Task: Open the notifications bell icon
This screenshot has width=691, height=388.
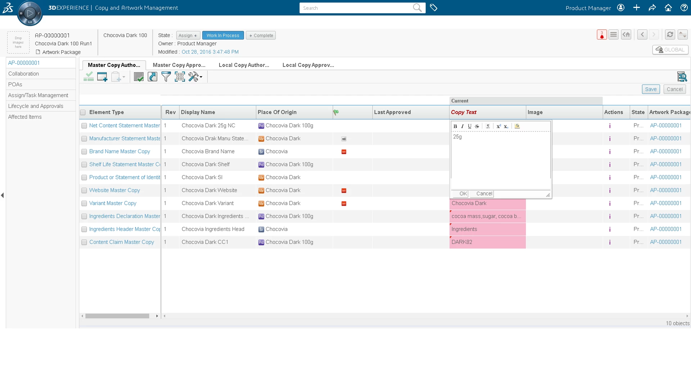Action: 602,34
